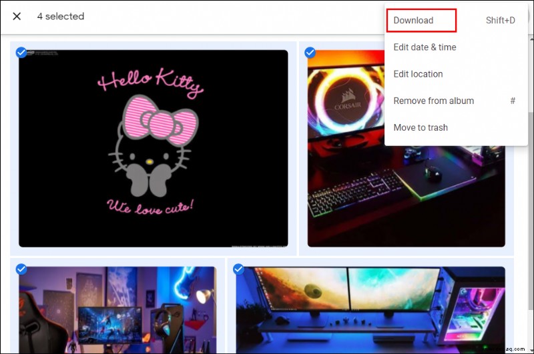The image size is (534, 354).
Task: Uncheck the Corsair keyboard photo checkmark
Action: coord(310,53)
